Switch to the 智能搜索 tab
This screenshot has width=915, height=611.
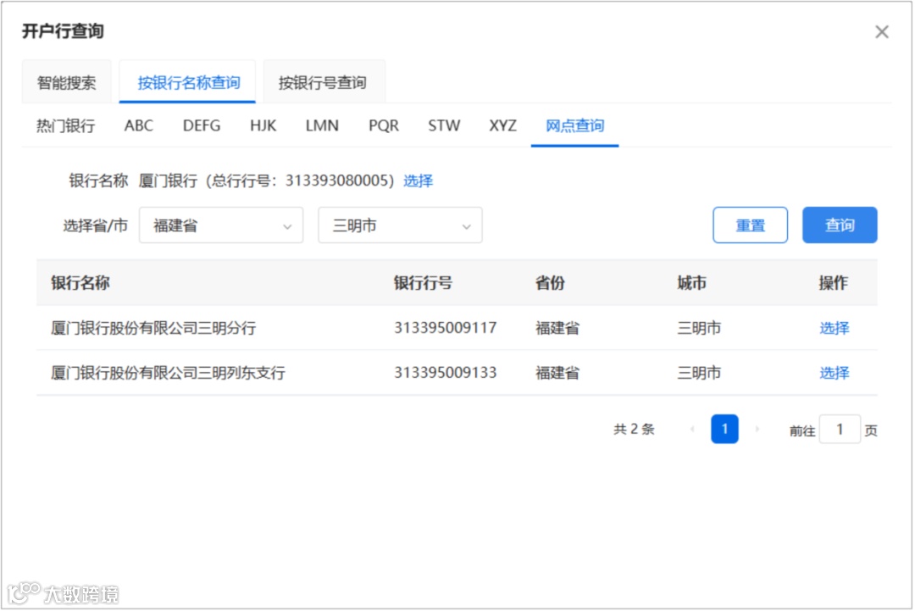point(67,82)
